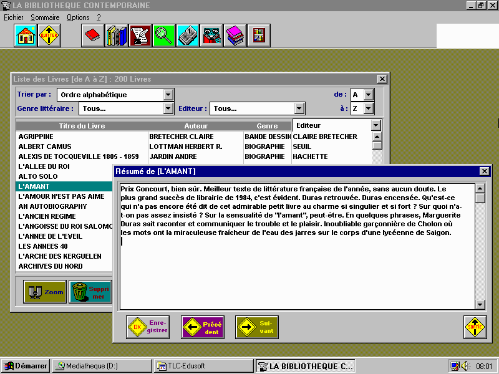Expand the Editeur filter dropdown arrow

299,108
